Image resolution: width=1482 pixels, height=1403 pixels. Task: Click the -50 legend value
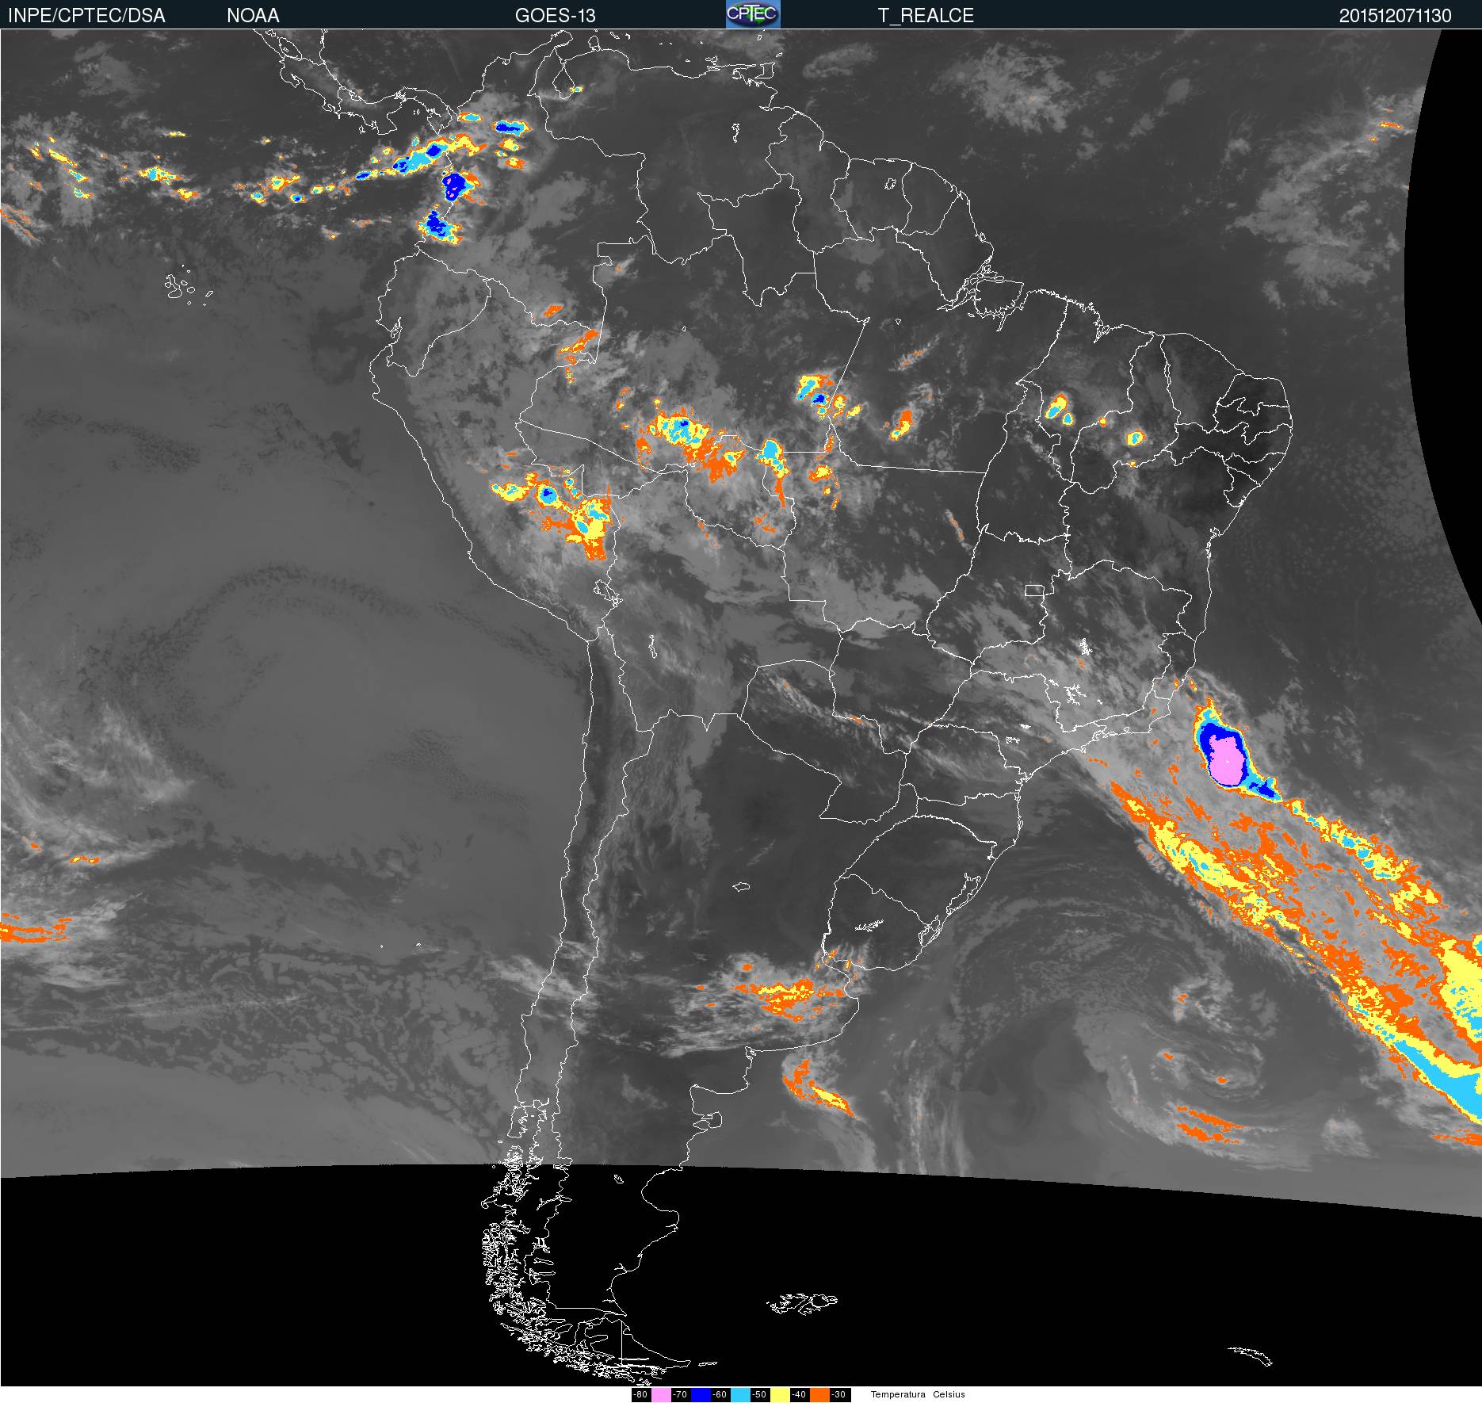click(760, 1395)
